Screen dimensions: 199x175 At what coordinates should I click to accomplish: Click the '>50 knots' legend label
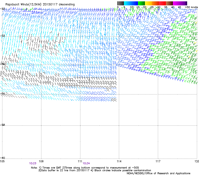[x=191, y=7]
